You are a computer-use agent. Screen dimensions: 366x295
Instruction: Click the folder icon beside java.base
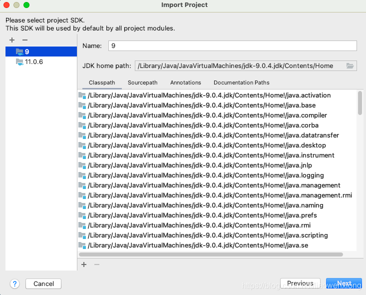point(82,105)
